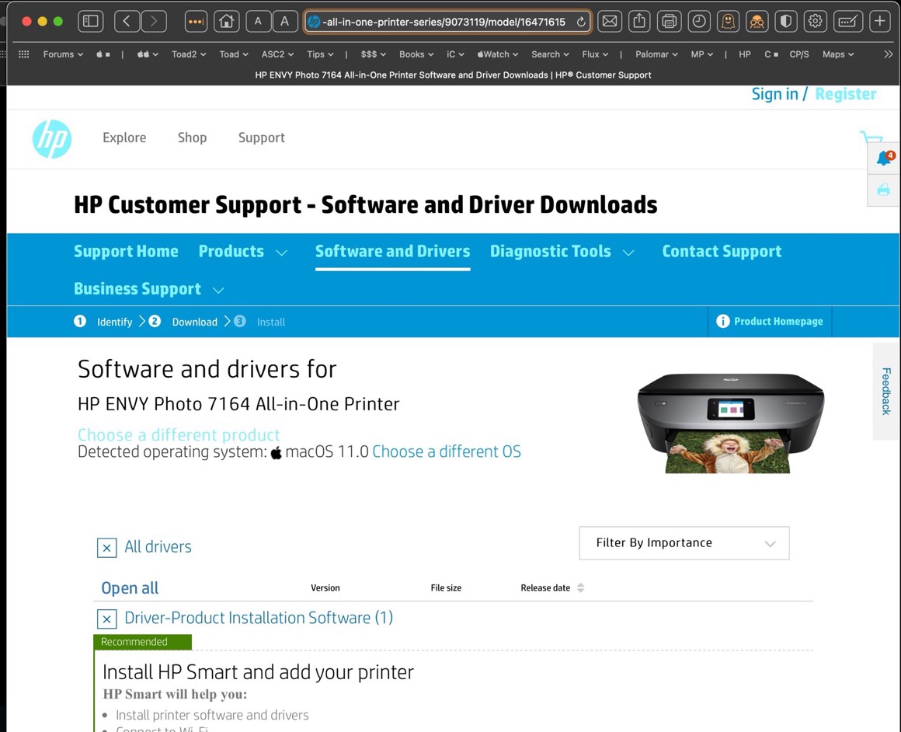Screen dimensions: 901x732
Task: Open the Books bookmarks folder
Action: [416, 54]
